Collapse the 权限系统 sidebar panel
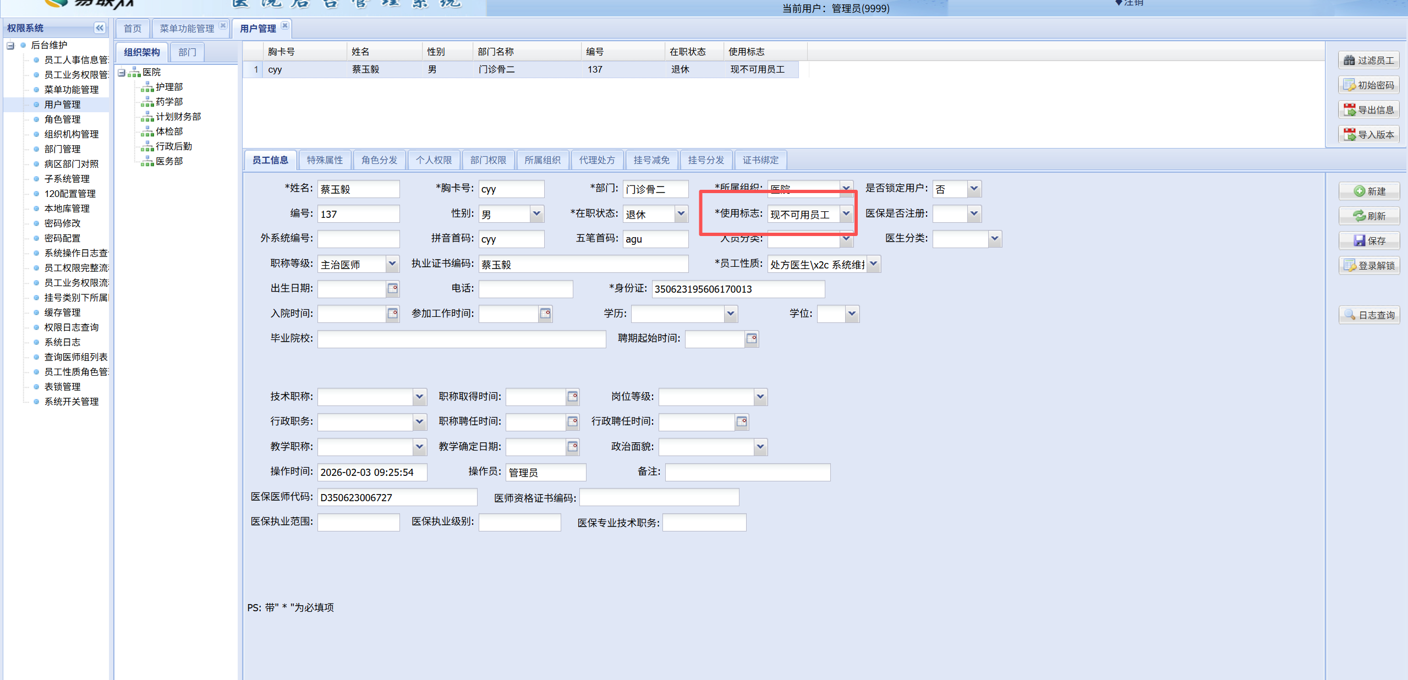Viewport: 1408px width, 680px height. click(x=100, y=28)
